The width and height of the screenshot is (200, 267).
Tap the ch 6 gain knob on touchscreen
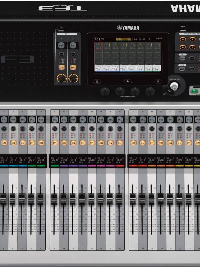[139, 45]
